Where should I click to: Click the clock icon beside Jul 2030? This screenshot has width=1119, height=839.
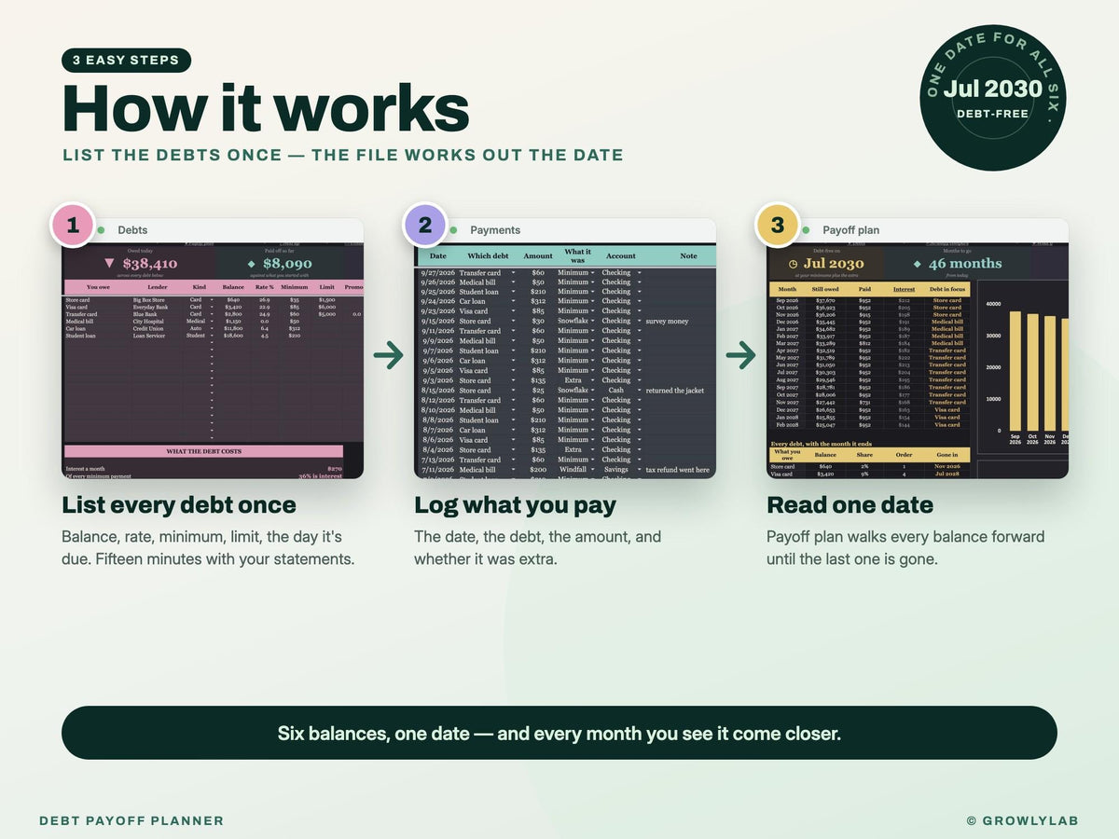pos(793,264)
